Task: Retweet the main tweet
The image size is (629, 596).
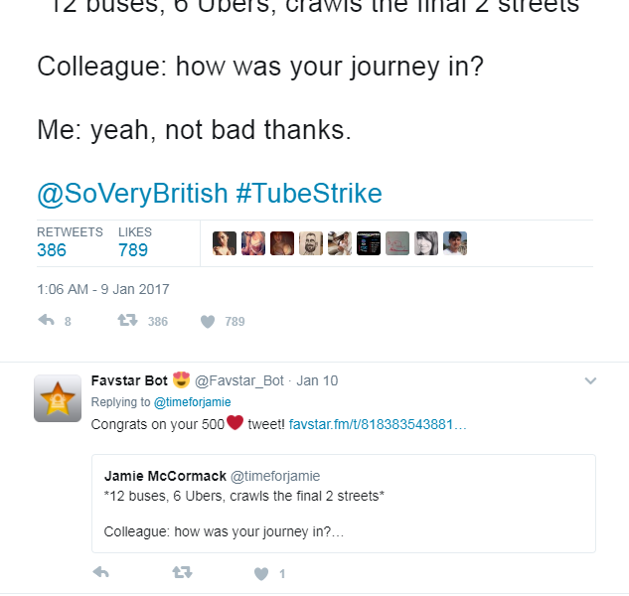Action: tap(127, 321)
